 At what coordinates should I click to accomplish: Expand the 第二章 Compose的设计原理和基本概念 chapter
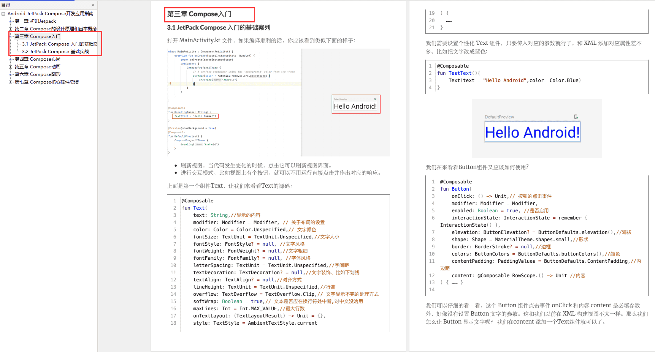click(x=10, y=28)
